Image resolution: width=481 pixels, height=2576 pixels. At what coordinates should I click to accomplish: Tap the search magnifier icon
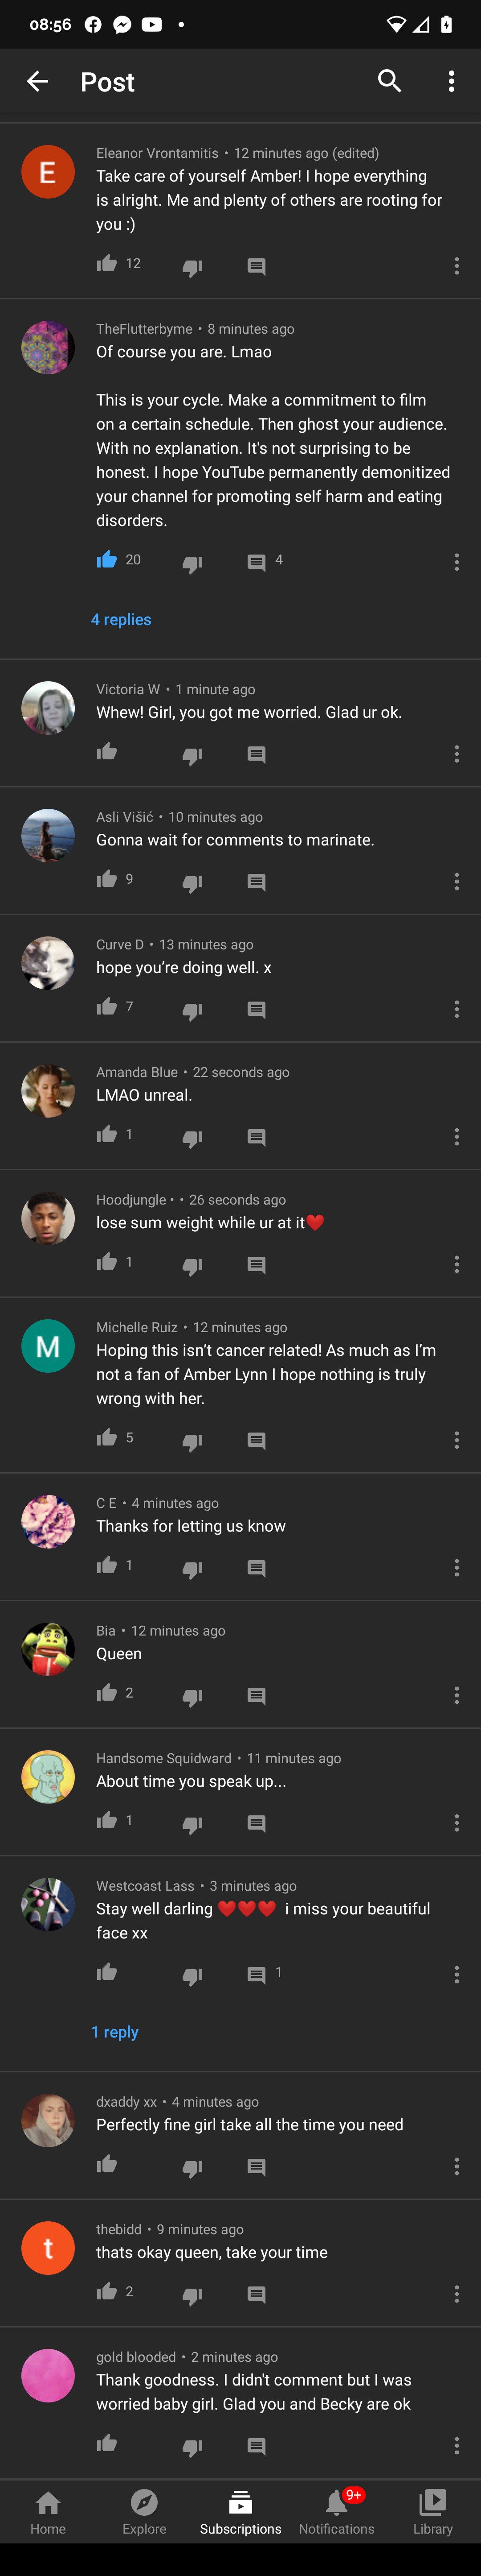click(389, 82)
